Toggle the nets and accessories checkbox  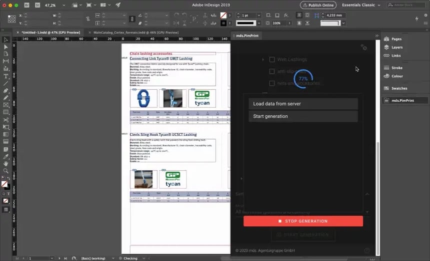point(272,83)
